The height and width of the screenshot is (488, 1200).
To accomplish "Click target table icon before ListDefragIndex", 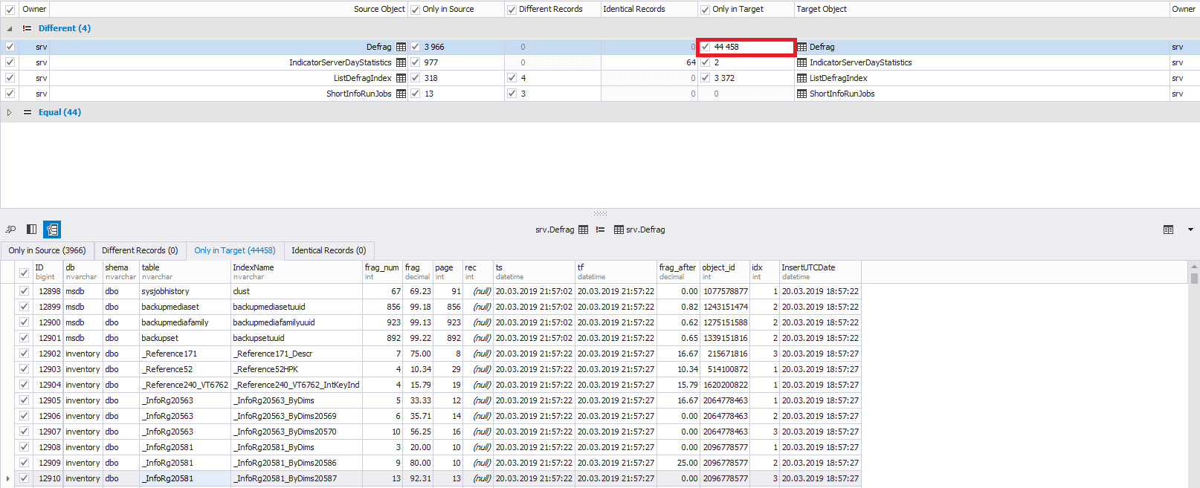I will point(801,78).
